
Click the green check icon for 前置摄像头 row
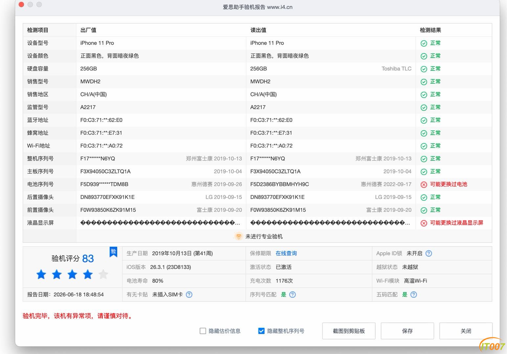(x=424, y=210)
